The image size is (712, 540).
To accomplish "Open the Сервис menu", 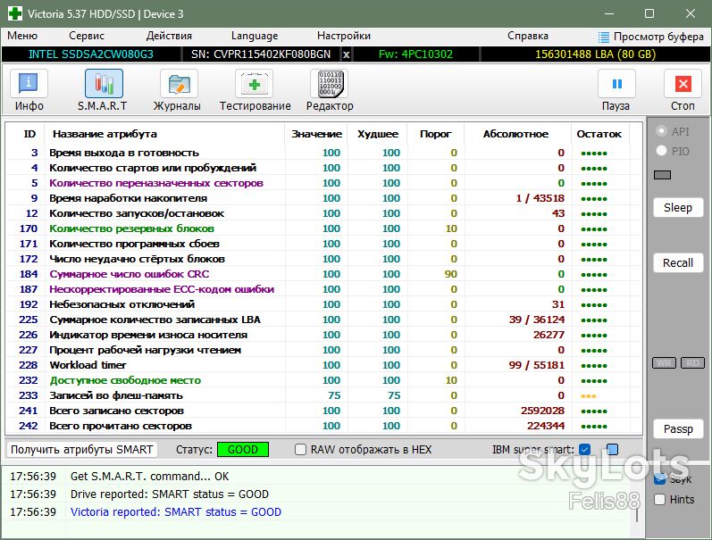I will pyautogui.click(x=87, y=36).
